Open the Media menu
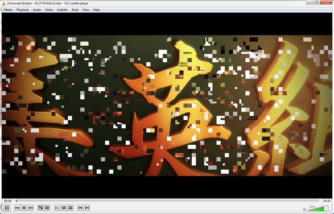334x214 pixels. (x=8, y=10)
